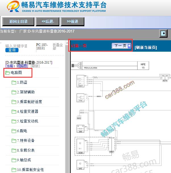The width and height of the screenshot is (171, 173).
Task: Click the scroll-up arrow of the tree panel
Action: [67, 43]
